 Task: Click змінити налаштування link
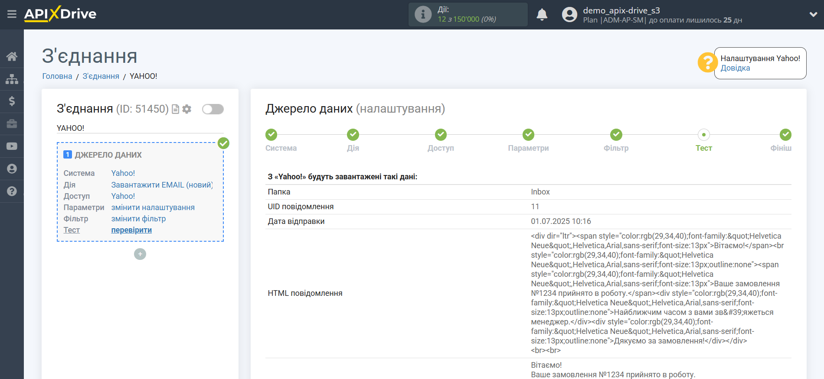(x=153, y=207)
